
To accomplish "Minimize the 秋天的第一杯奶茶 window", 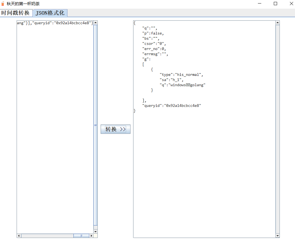I will pos(260,4).
